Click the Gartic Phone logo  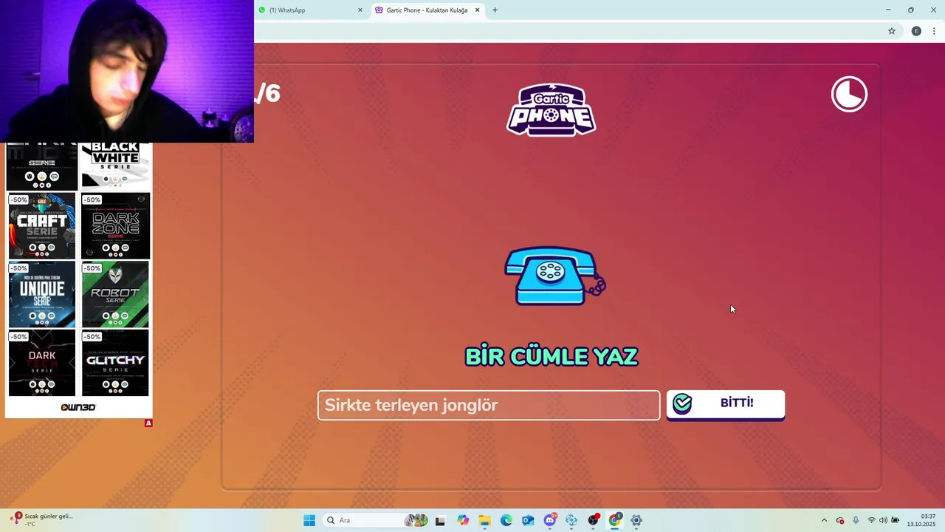(x=551, y=109)
